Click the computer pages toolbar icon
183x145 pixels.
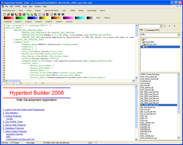pos(36,14)
